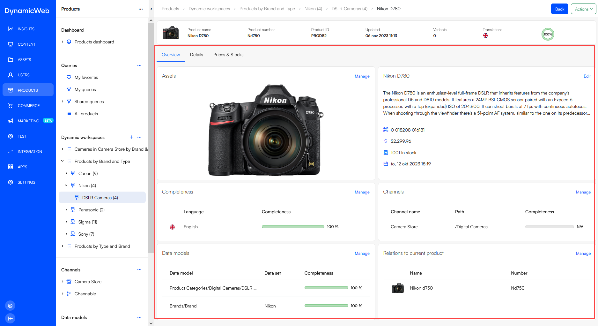The height and width of the screenshot is (326, 598).
Task: Open the Content section icon
Action: [x=11, y=44]
